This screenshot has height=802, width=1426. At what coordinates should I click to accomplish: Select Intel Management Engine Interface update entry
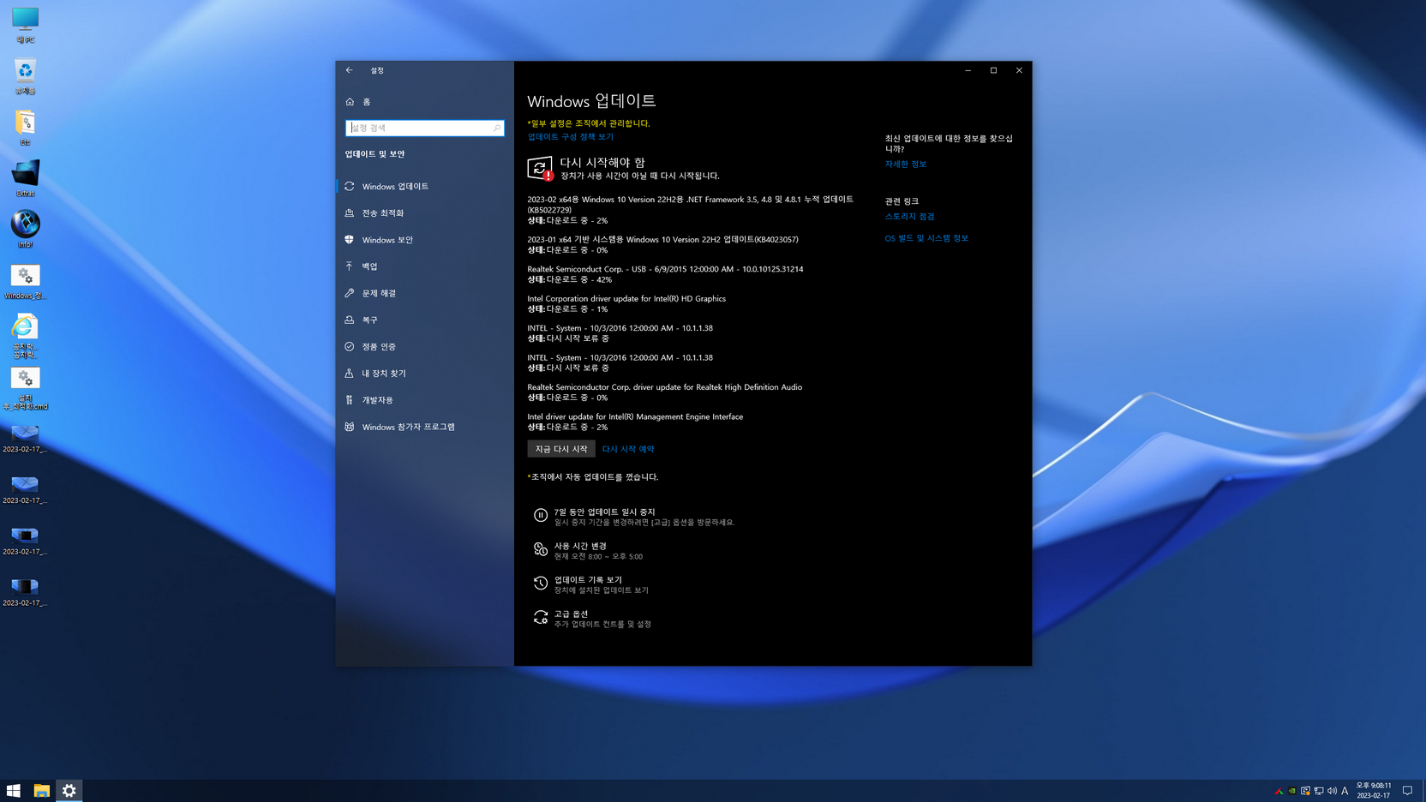(635, 422)
